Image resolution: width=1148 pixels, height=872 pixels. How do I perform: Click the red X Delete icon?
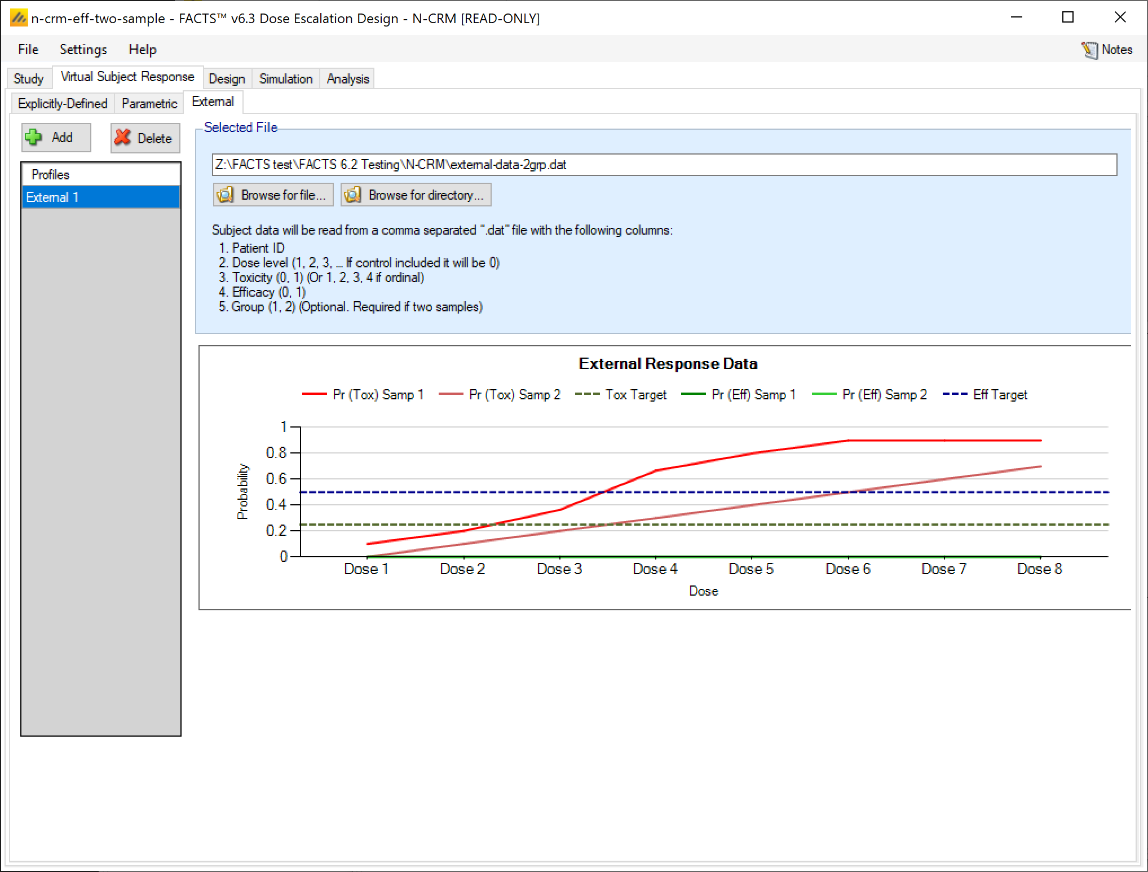122,138
